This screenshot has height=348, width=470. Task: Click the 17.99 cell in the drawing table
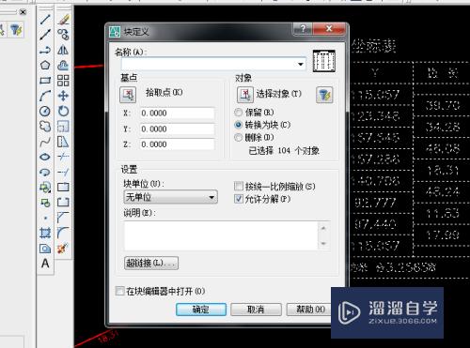coord(443,235)
